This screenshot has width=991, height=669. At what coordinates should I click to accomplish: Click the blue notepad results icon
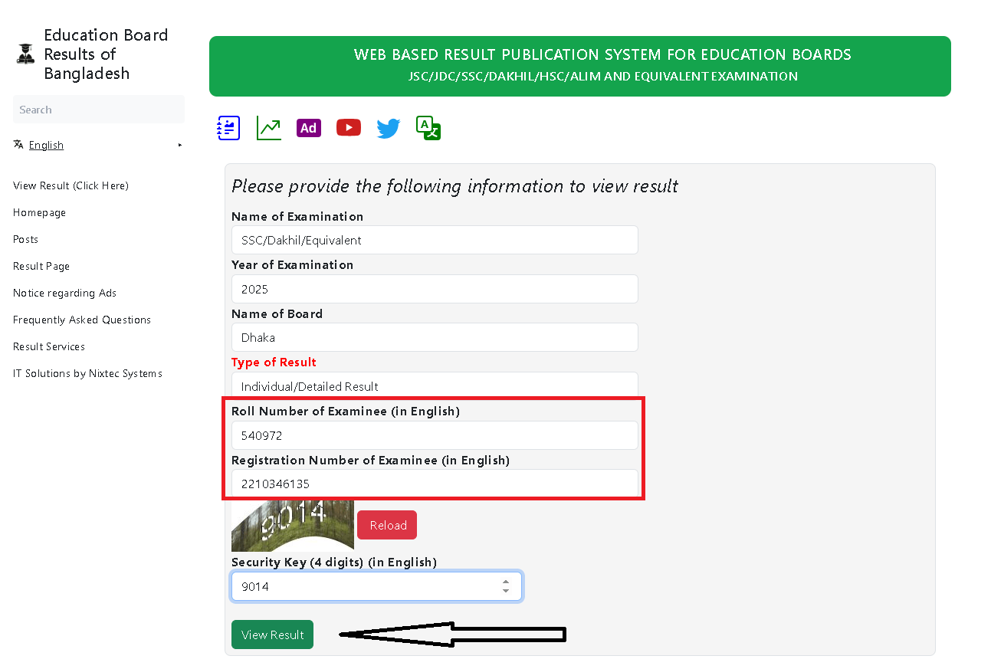[x=228, y=127]
